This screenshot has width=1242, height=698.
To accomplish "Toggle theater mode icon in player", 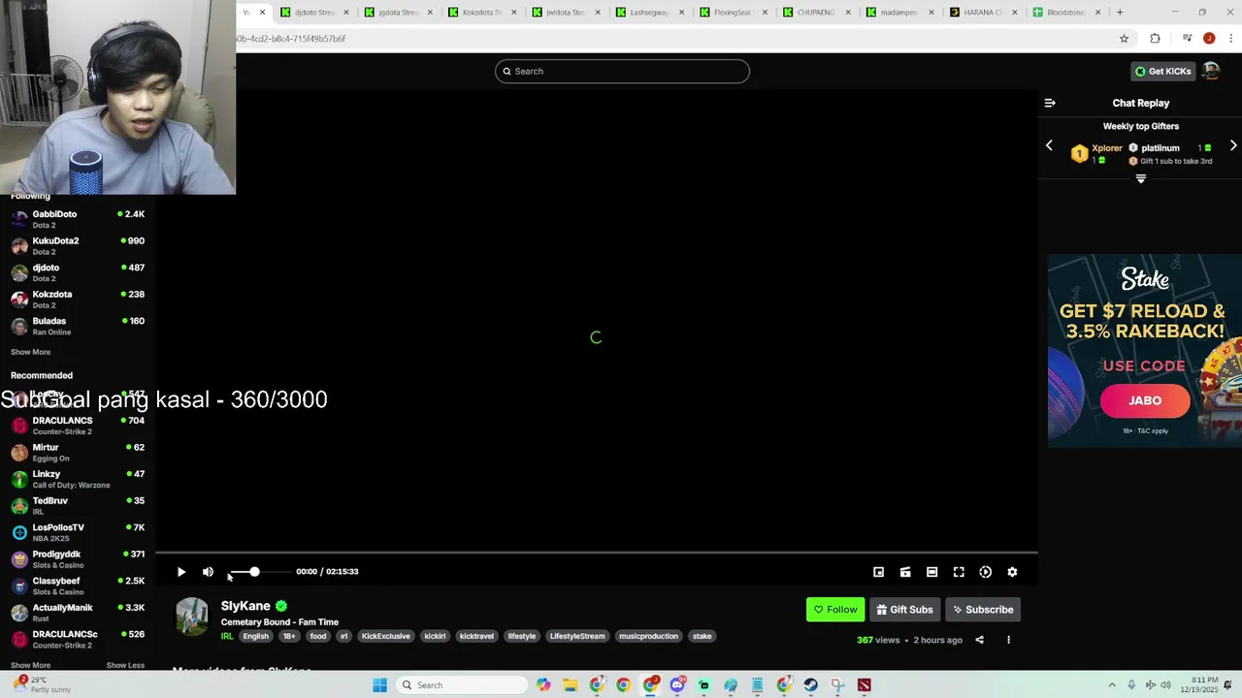I will (931, 572).
